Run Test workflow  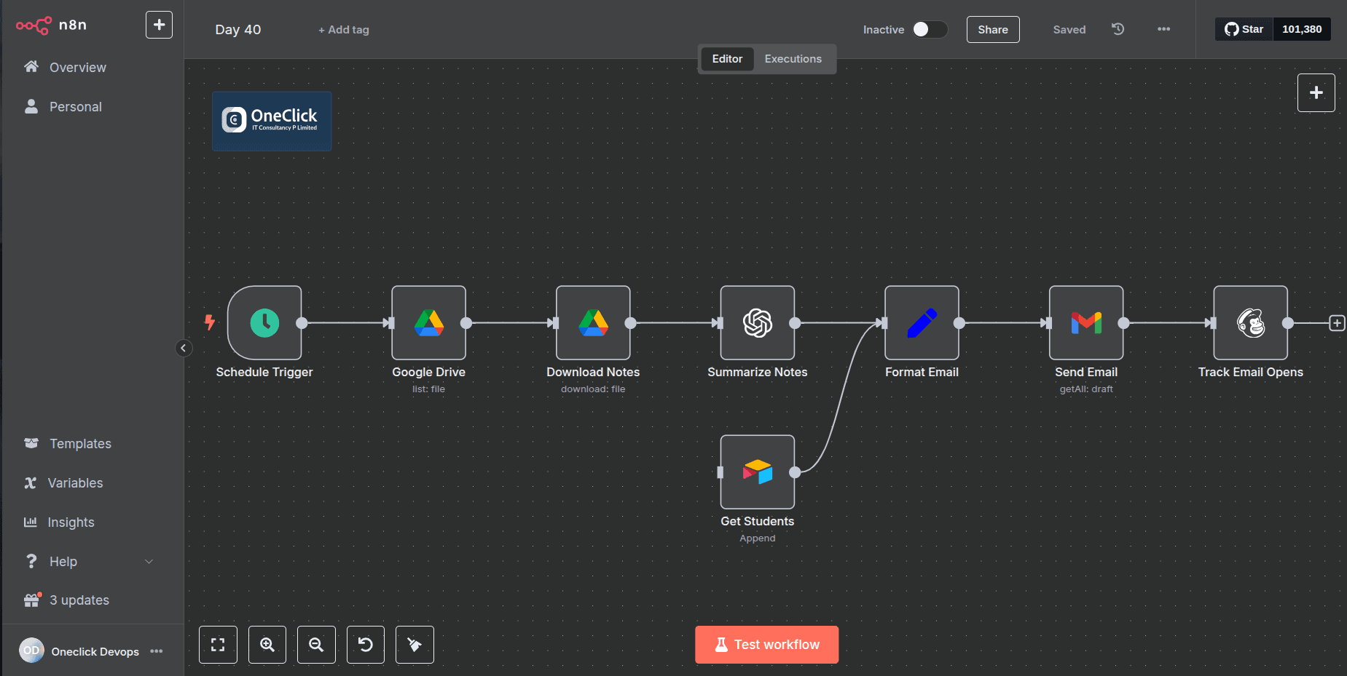click(x=766, y=645)
